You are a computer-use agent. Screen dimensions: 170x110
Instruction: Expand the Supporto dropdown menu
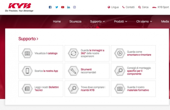[x=97, y=22]
